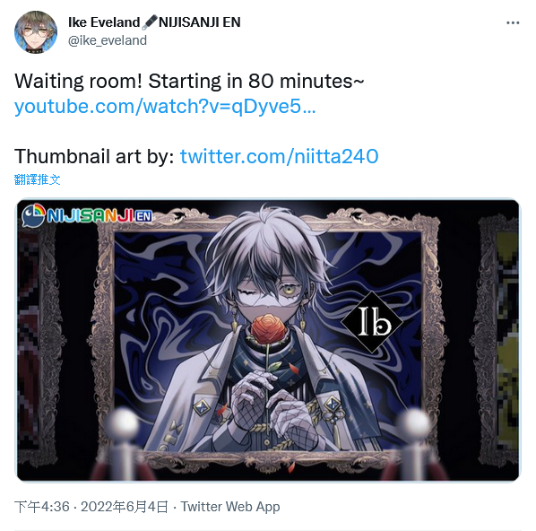Click the NIJISANJI EN logo on the thumbnail
The width and height of the screenshot is (536, 531).
point(87,215)
